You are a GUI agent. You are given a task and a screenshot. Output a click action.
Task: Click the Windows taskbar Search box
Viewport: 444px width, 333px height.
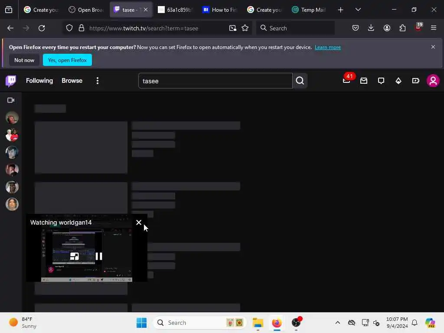pos(199,323)
